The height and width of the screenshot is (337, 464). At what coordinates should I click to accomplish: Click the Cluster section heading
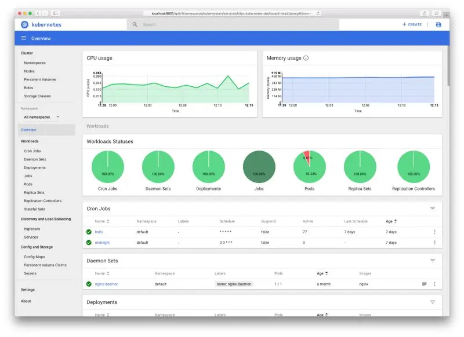coord(27,53)
